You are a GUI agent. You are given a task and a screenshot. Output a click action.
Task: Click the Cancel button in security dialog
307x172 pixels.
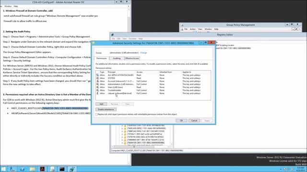[194, 121]
